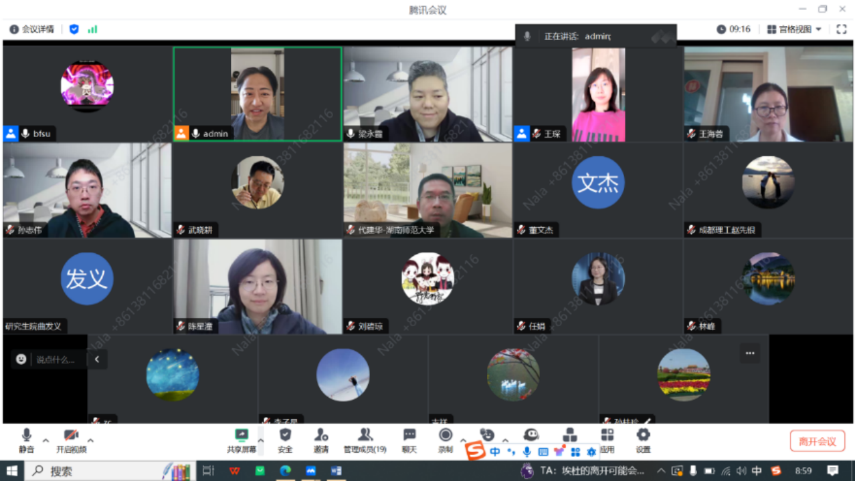The height and width of the screenshot is (481, 855).
Task: Expand video options arrow beside 开启视频
Action: (90, 441)
